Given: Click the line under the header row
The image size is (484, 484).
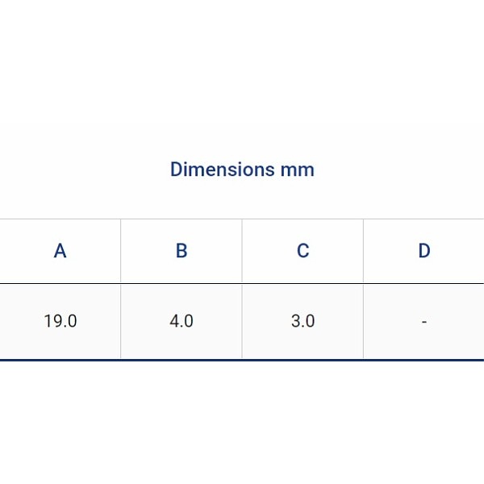Looking at the screenshot, I should (242, 284).
